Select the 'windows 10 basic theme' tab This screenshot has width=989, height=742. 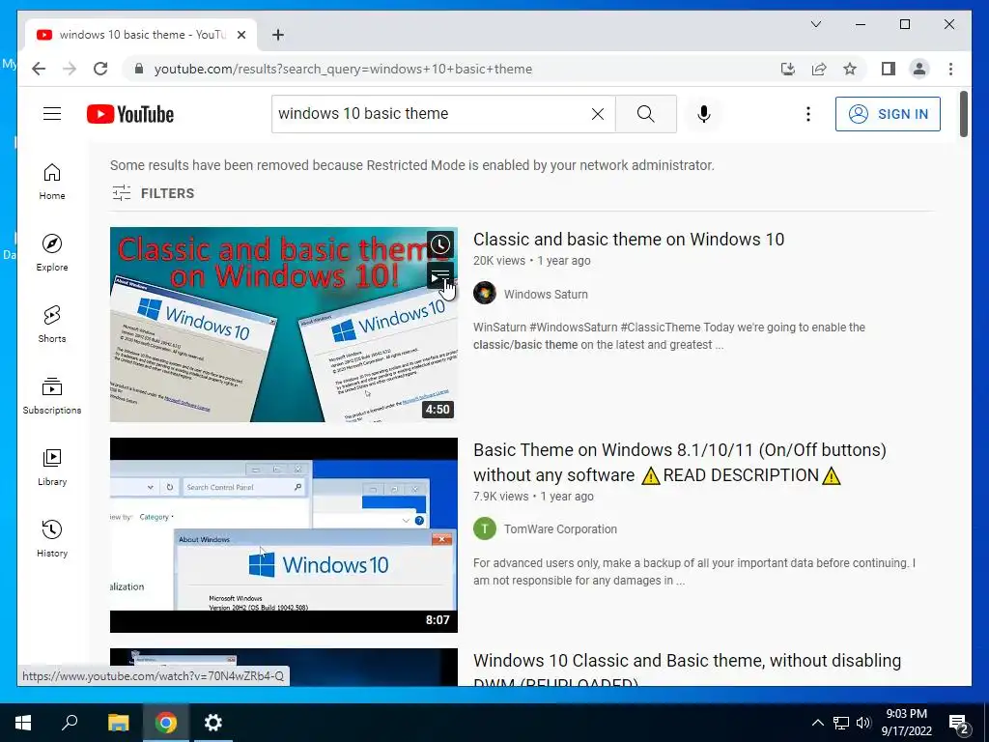pyautogui.click(x=141, y=35)
